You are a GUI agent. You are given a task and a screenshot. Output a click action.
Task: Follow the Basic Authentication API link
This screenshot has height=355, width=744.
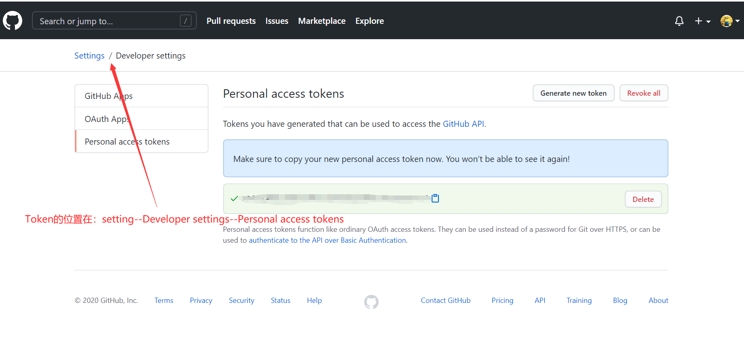327,240
